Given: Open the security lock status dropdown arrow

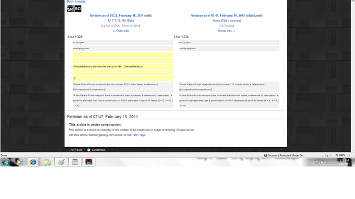Looking at the screenshot, I should (331, 155).
